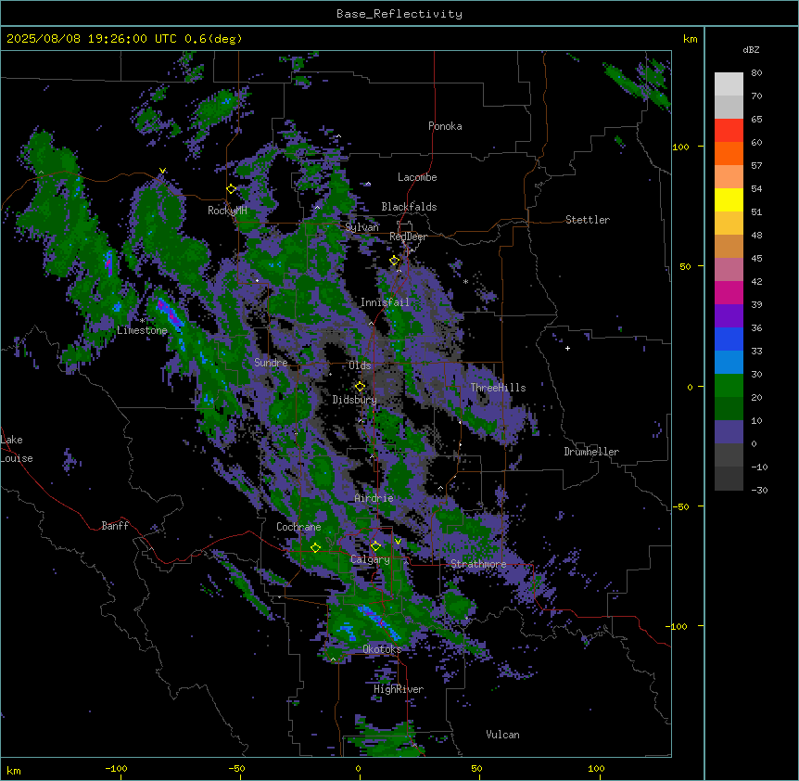Screen dimensions: 799x781
Task: Select the white plus marker north of Drumheller
Action: [x=567, y=348]
